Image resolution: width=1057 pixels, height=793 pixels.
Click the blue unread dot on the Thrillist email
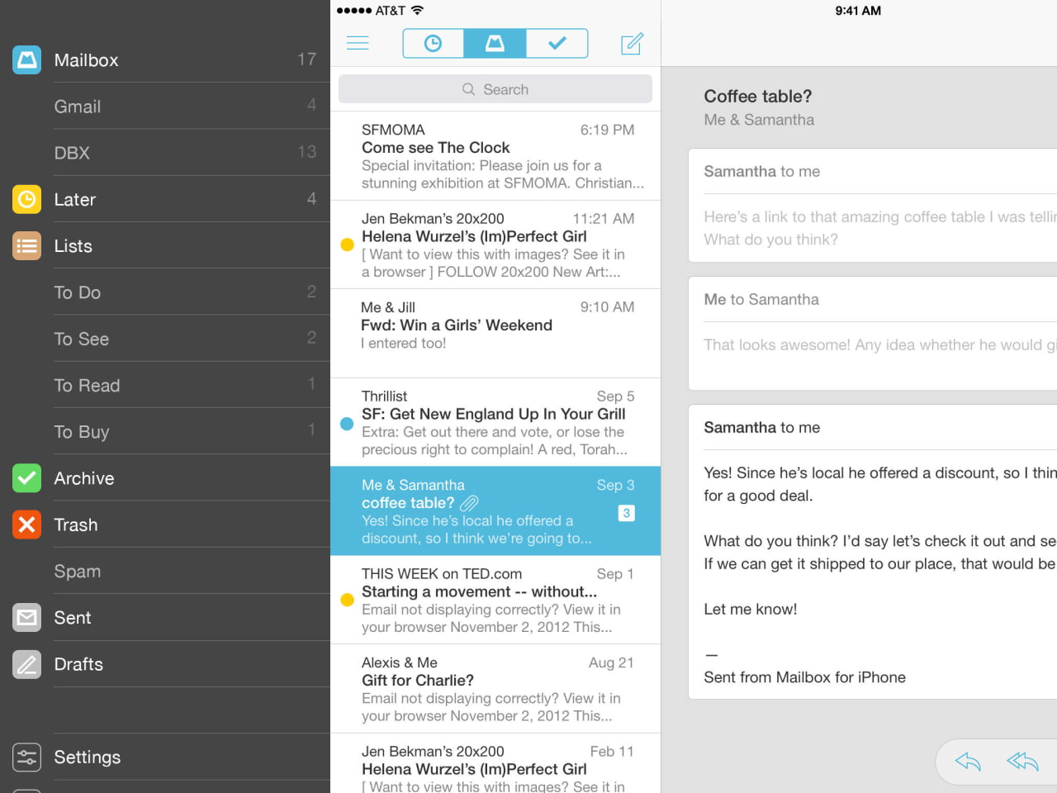click(x=347, y=423)
